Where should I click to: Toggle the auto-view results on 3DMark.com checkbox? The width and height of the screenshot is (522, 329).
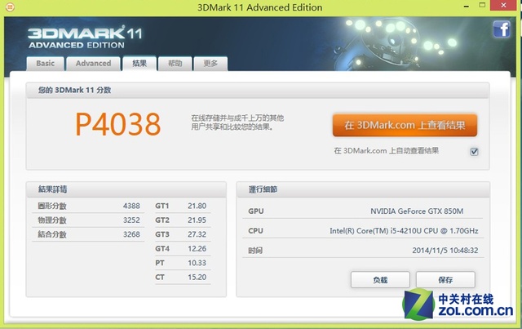[x=475, y=151]
